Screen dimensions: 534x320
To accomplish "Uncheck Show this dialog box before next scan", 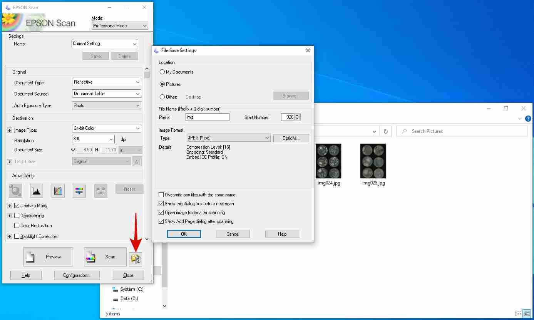I will point(161,204).
